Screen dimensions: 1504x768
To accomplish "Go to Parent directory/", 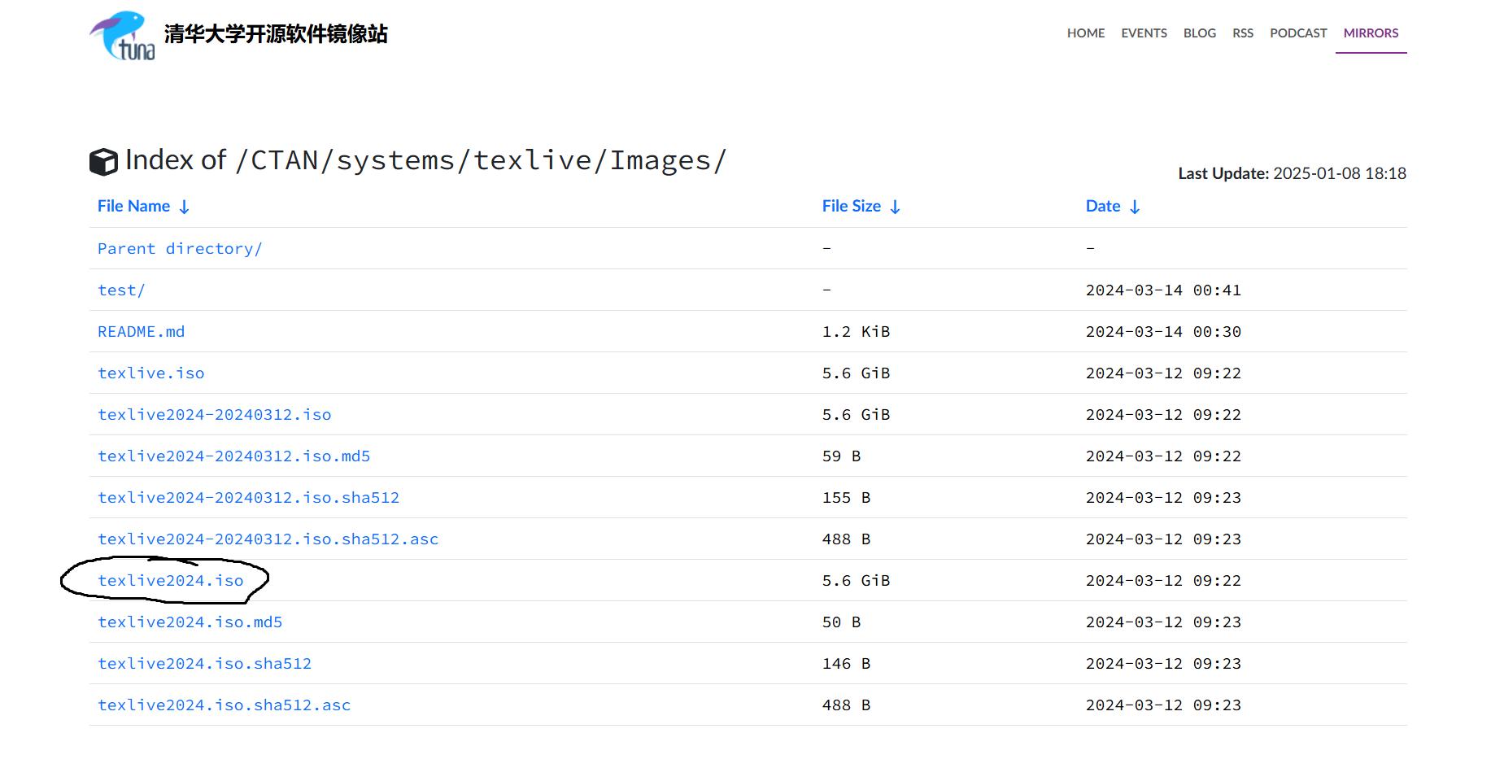I will 180,249.
